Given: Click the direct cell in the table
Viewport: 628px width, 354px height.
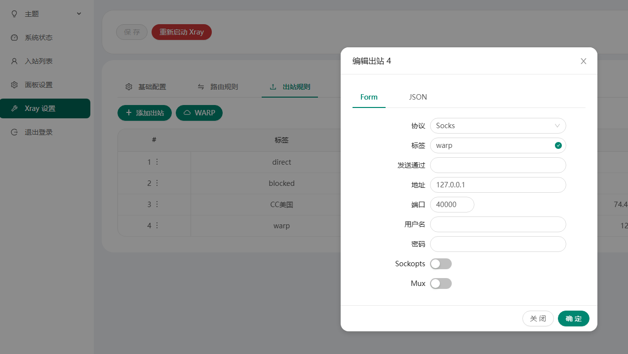Looking at the screenshot, I should point(281,162).
